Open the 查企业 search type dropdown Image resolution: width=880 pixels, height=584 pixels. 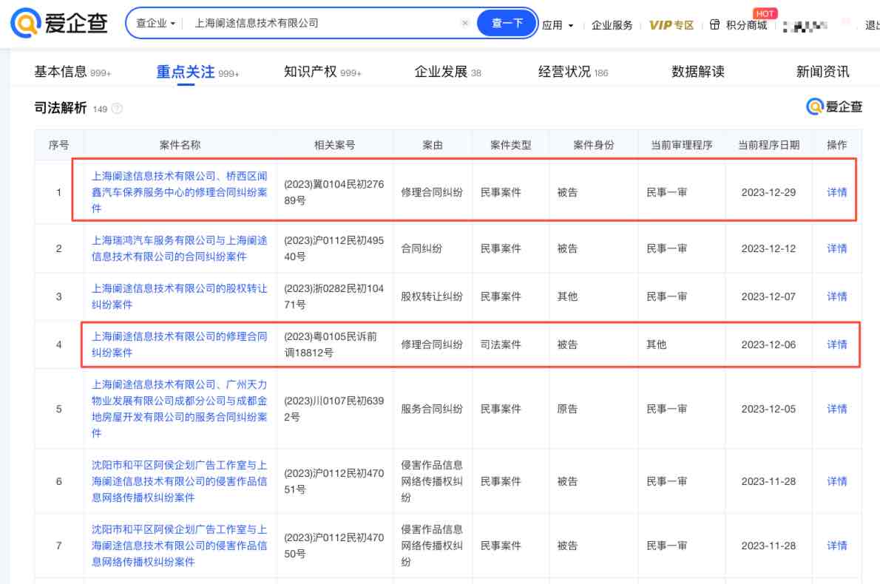[155, 23]
